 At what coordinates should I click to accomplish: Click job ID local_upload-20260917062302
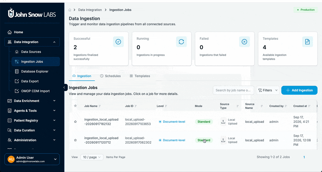click(138, 140)
